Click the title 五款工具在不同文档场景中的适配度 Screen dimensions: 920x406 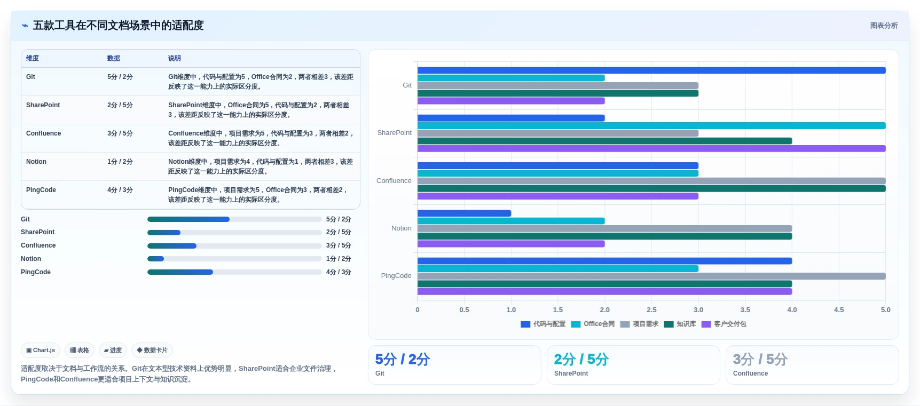[x=119, y=26]
